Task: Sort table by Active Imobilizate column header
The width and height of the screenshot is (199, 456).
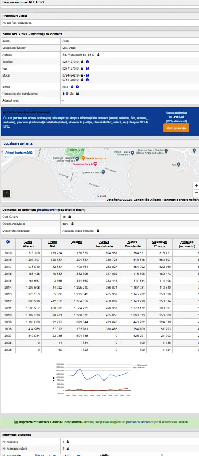Action: tap(105, 244)
